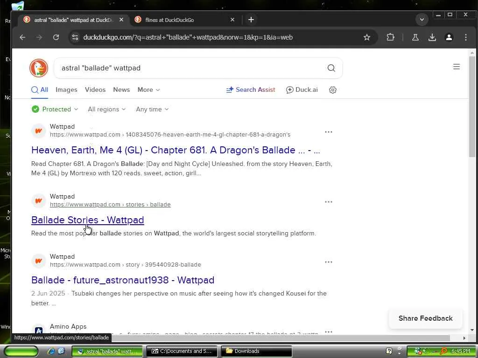
Task: Click the help question mark tray icon
Action: click(x=389, y=351)
